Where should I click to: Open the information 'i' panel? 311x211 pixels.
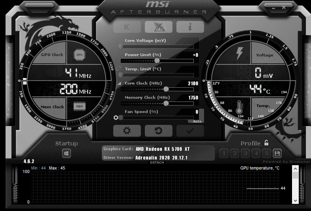point(190,26)
